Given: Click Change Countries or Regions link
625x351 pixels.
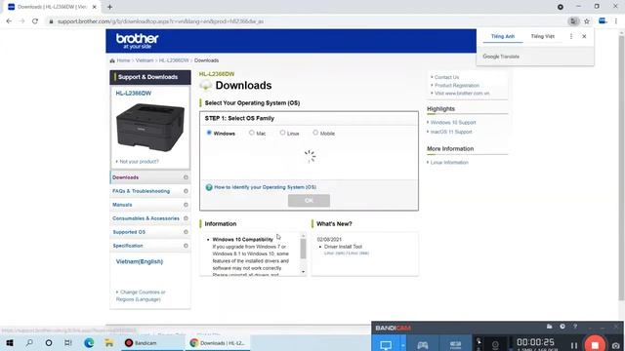Looking at the screenshot, I should point(141,295).
